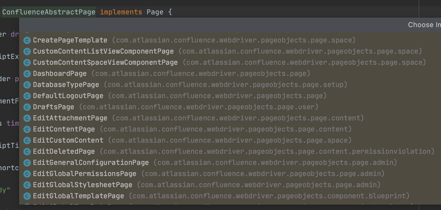Select CustomContentSpaceViewComponentPage entry

point(230,63)
